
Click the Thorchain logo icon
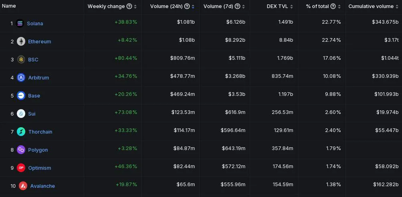pos(21,132)
